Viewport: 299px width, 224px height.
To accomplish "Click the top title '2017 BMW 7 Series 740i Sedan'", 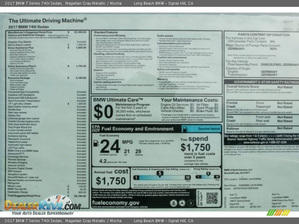I will click(33, 3).
